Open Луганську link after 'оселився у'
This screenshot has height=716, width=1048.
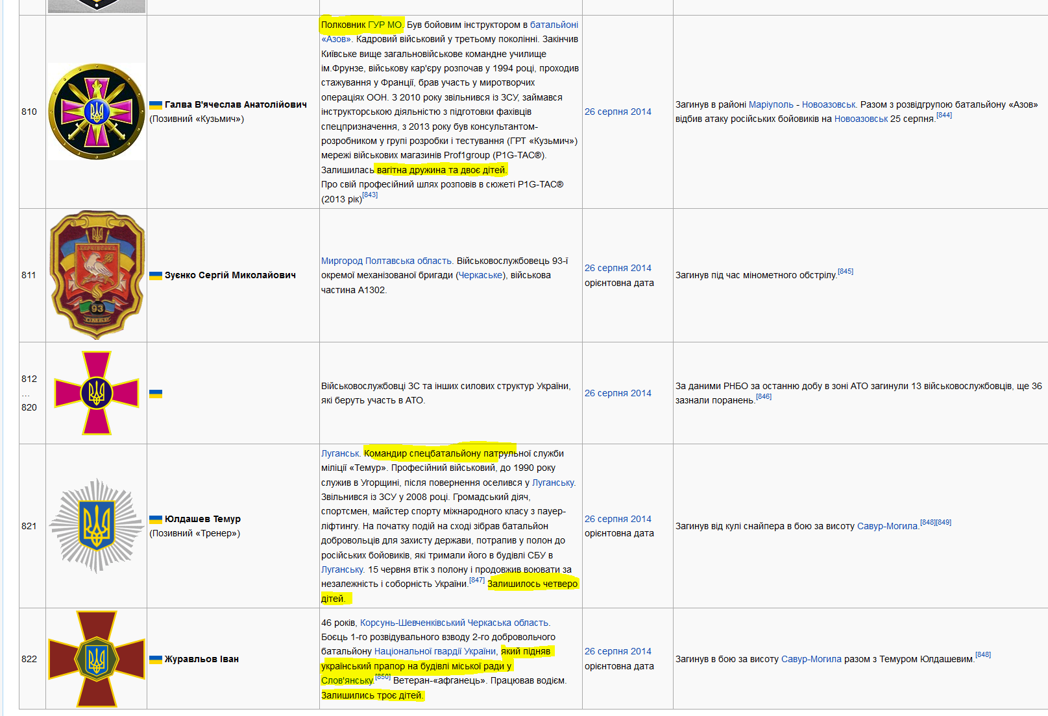(x=553, y=483)
